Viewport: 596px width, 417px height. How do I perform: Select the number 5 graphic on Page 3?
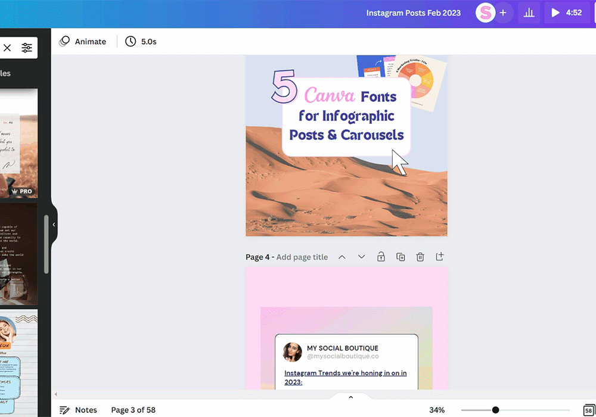(284, 86)
